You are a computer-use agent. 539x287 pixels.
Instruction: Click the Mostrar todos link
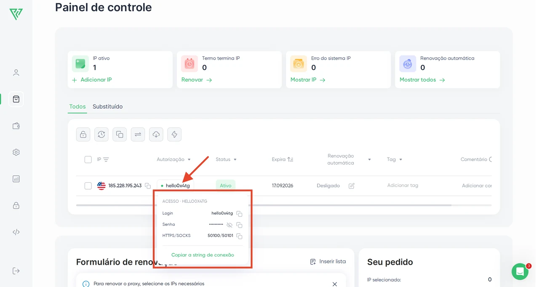(422, 80)
